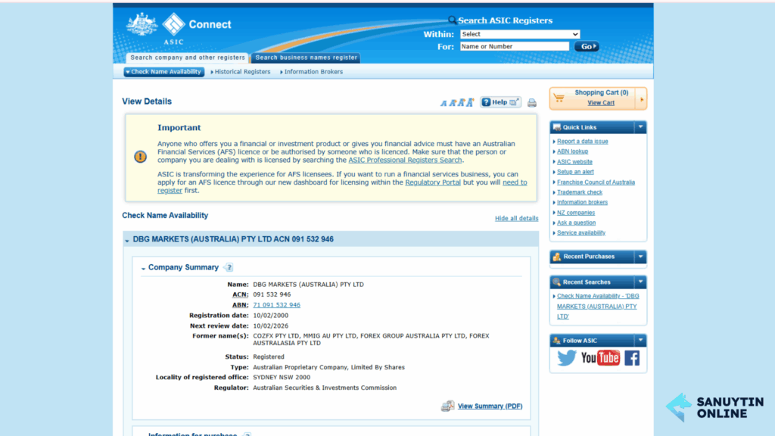Select the smallest font size icon
Screen dimensions: 775x436
coord(444,103)
